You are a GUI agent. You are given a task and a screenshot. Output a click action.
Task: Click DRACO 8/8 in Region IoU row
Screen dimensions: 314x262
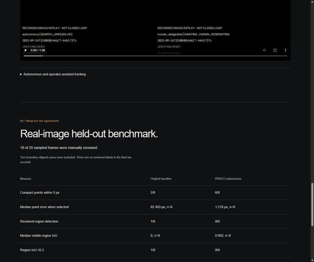(217, 250)
